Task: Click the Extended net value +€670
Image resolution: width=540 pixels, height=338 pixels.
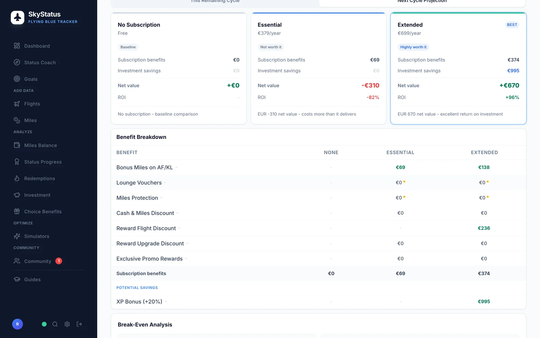Action: pos(509,86)
